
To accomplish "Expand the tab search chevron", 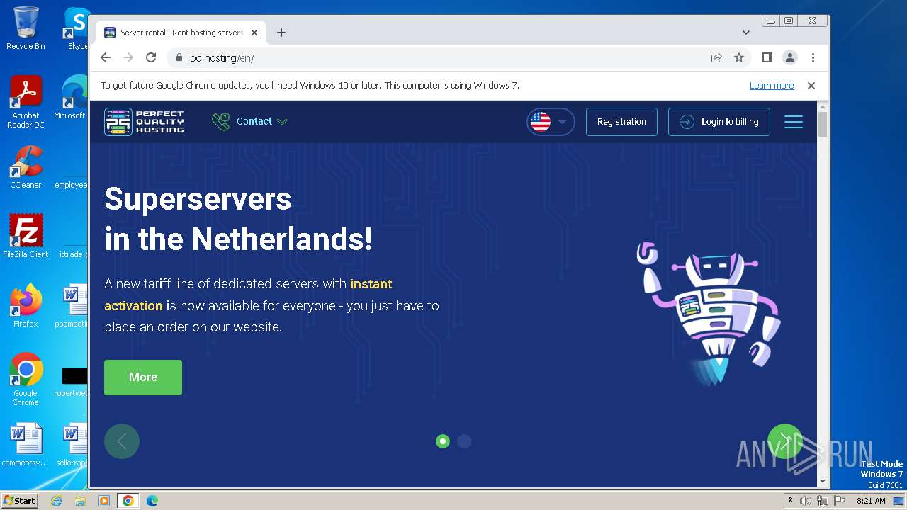I will coord(746,33).
